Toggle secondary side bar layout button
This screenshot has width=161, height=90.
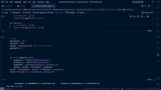click(139, 2)
